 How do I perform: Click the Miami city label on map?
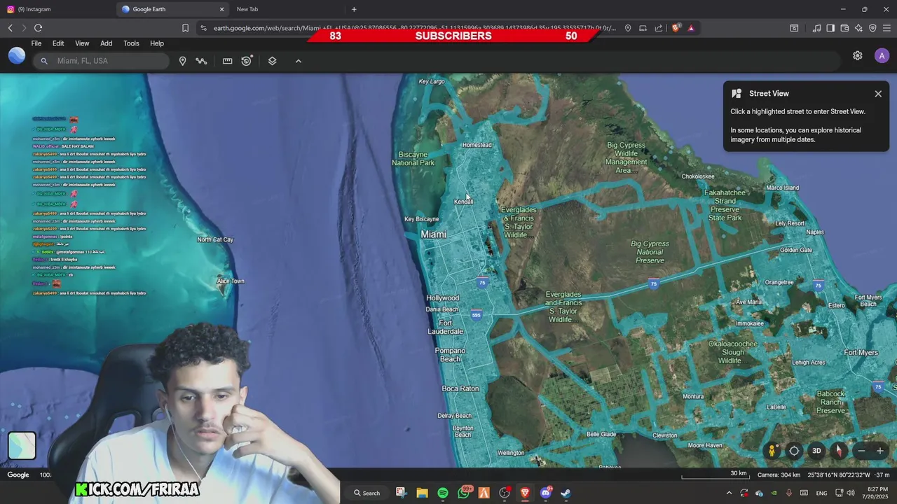[x=433, y=234]
